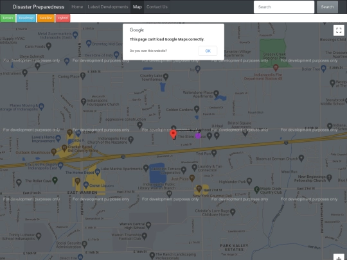Screen dimensions: 347x260
Task: Click the Caito Foods place pin
Action: click(49, 46)
